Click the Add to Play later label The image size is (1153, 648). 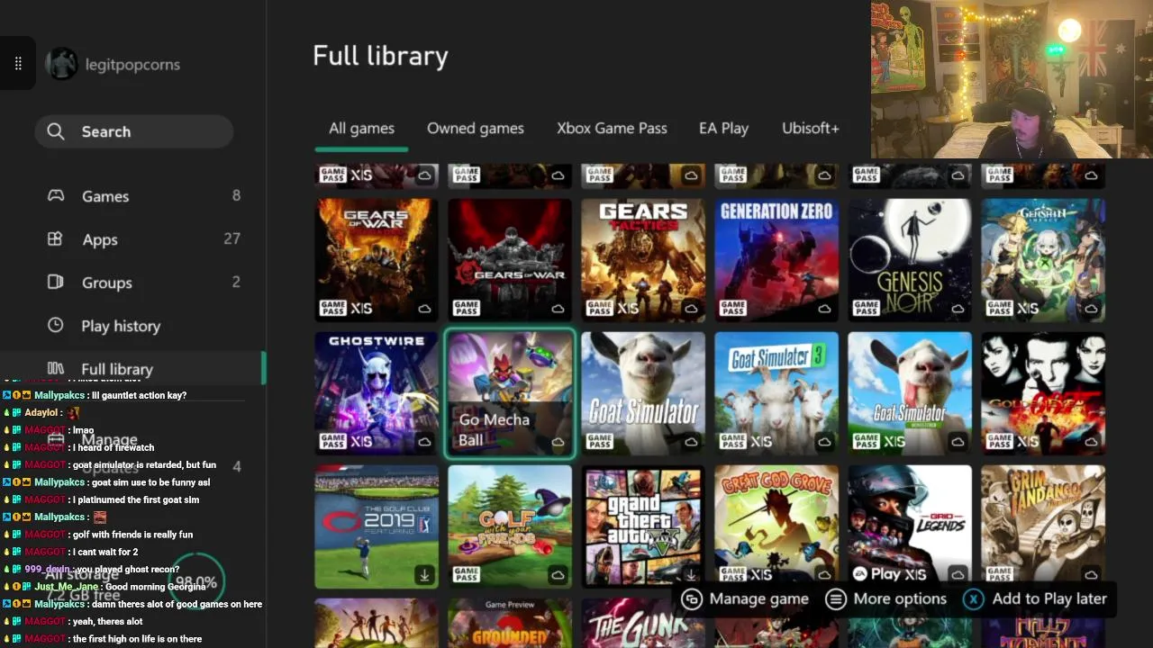tap(1049, 598)
